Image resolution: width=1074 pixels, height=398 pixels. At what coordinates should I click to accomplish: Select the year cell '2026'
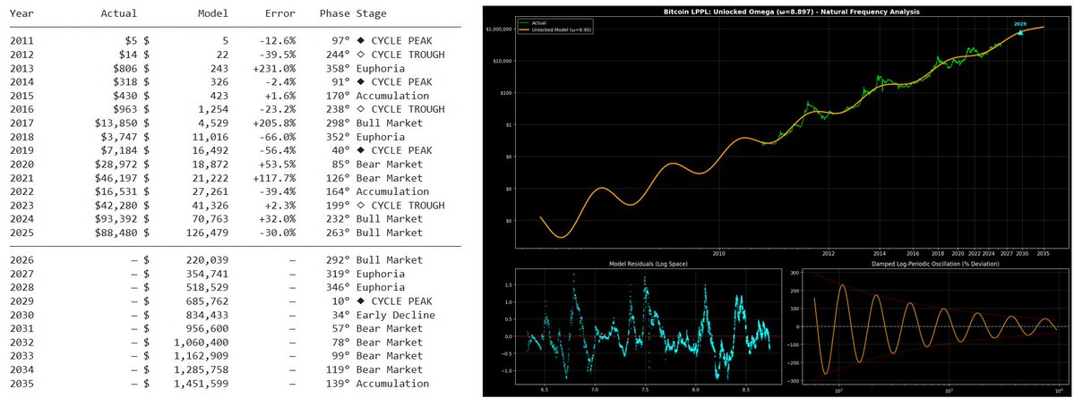[21, 260]
